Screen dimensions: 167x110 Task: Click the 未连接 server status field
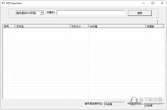(114, 104)
